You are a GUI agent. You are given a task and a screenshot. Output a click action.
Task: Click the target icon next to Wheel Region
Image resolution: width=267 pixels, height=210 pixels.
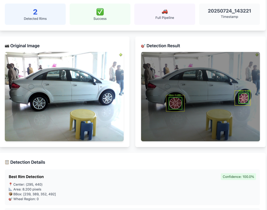[x=10, y=199]
